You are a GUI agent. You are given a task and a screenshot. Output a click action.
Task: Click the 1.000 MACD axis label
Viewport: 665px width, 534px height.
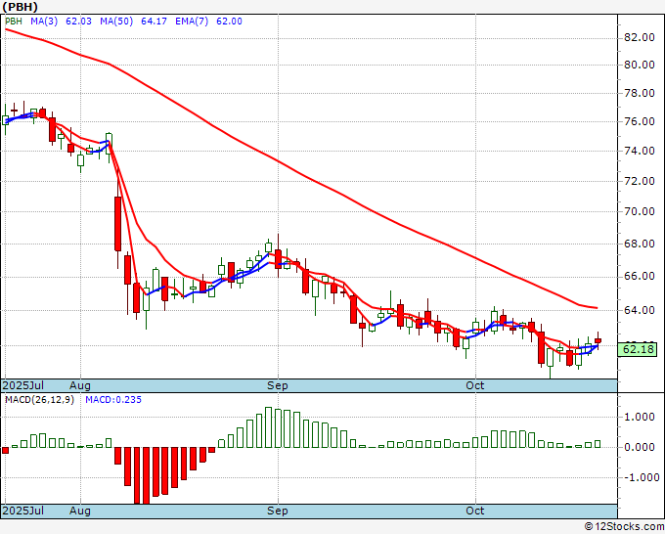640,417
